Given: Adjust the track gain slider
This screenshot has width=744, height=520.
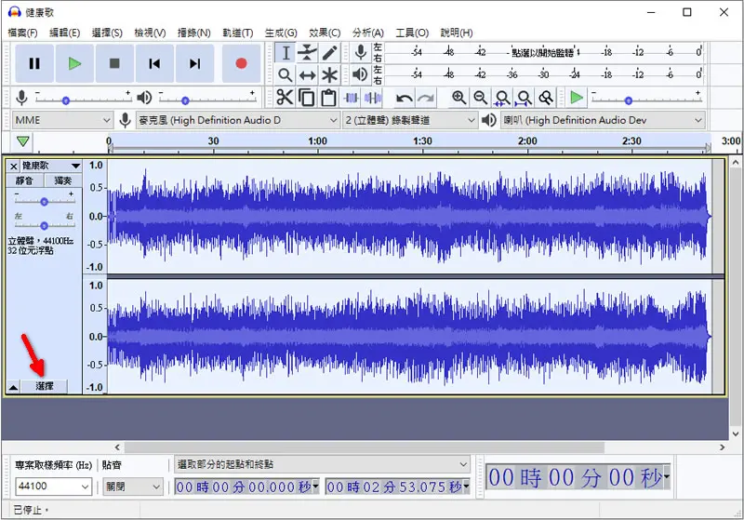Looking at the screenshot, I should tap(44, 202).
